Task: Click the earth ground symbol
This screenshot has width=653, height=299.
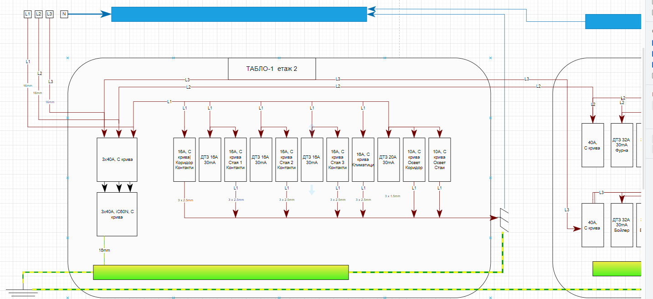Action: 22,292
